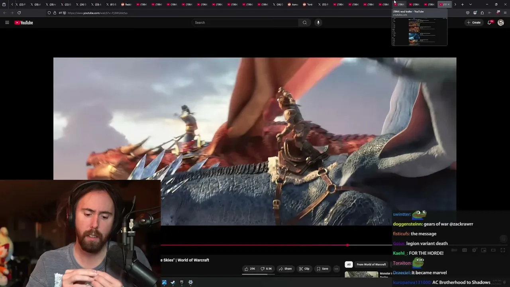Start voice search with the microphone icon
510x287 pixels.
tap(318, 23)
